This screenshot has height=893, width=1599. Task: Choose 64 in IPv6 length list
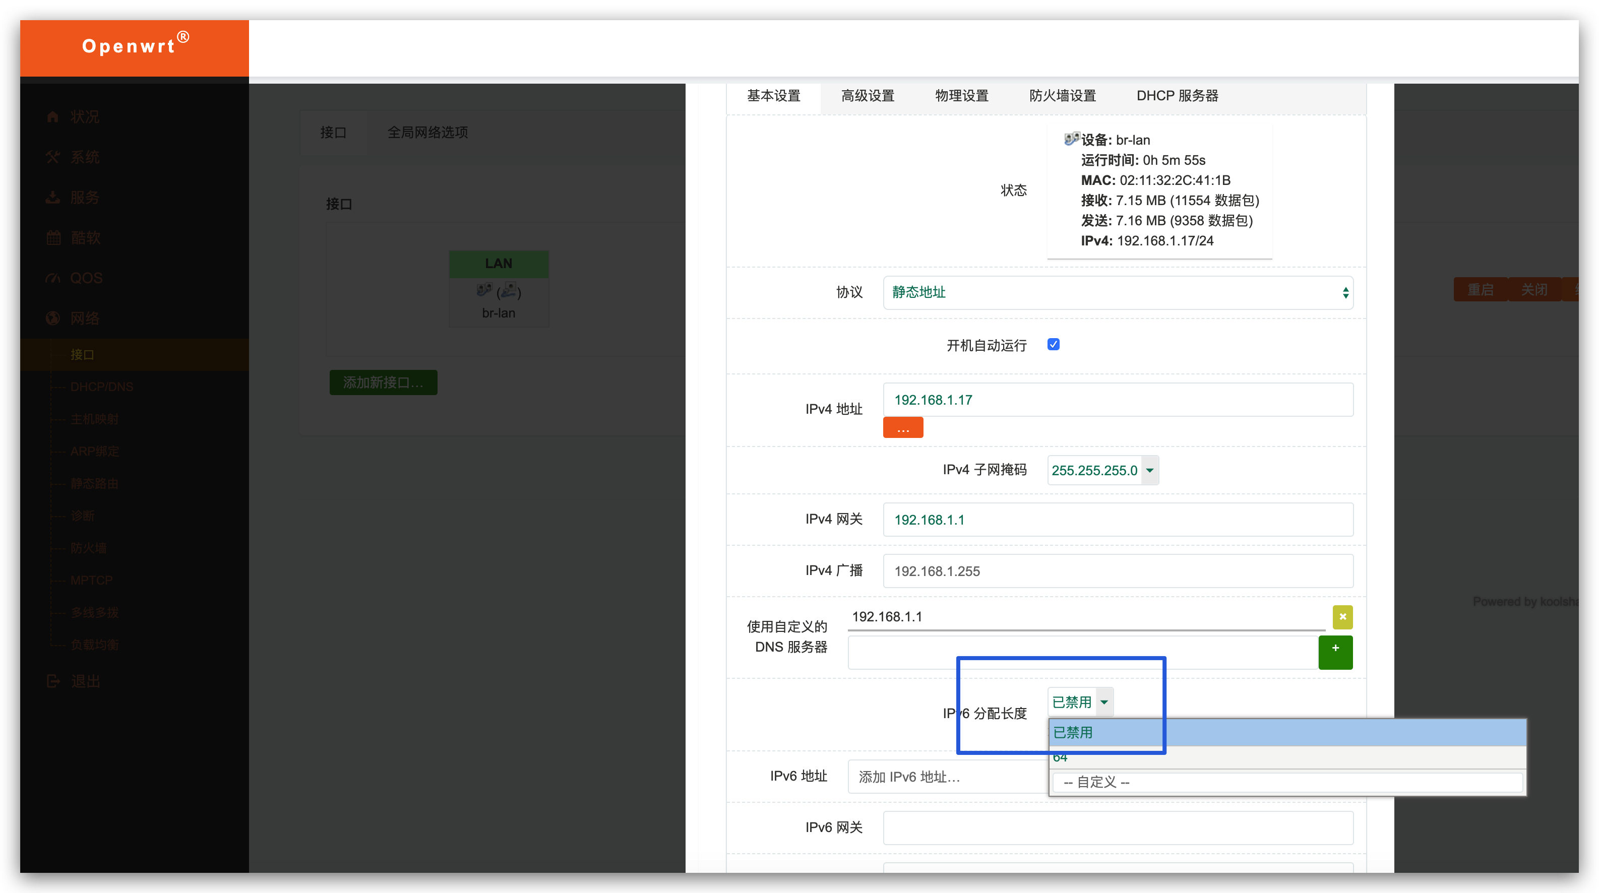point(1060,758)
